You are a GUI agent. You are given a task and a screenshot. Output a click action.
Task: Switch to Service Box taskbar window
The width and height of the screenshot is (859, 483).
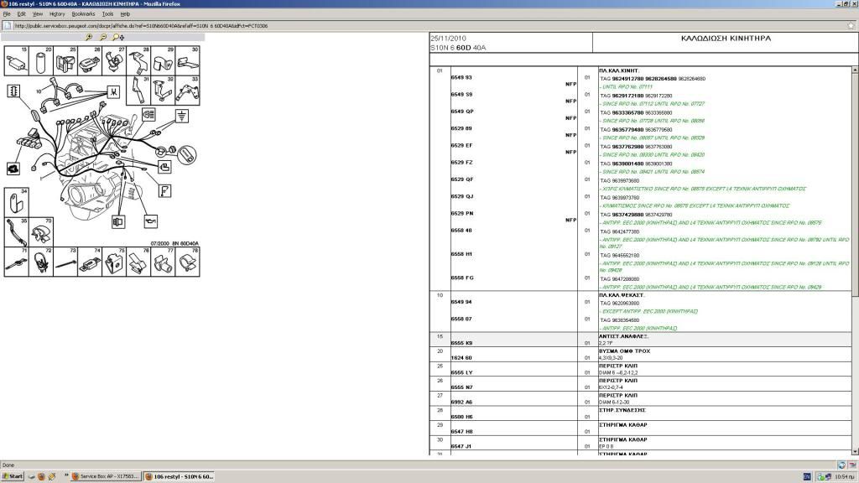pos(106,476)
